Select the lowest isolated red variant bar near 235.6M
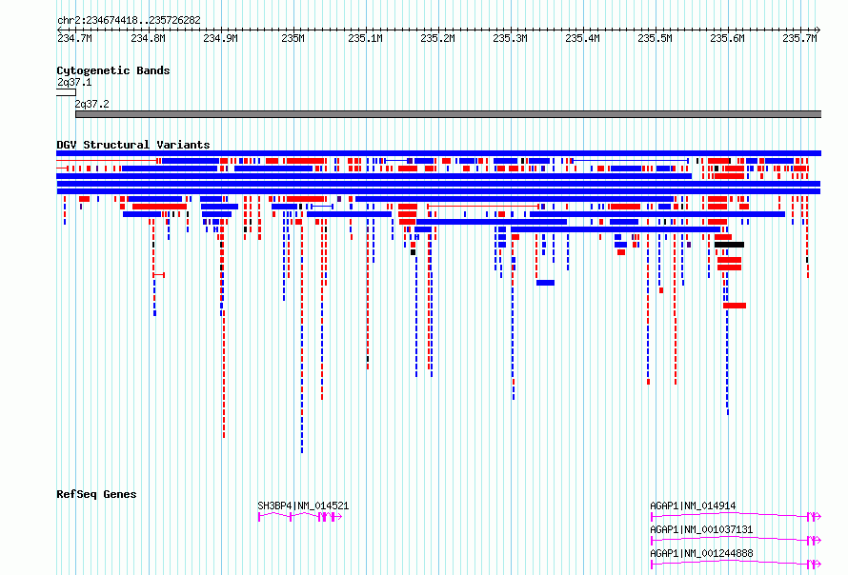This screenshot has height=575, width=848. click(x=735, y=306)
